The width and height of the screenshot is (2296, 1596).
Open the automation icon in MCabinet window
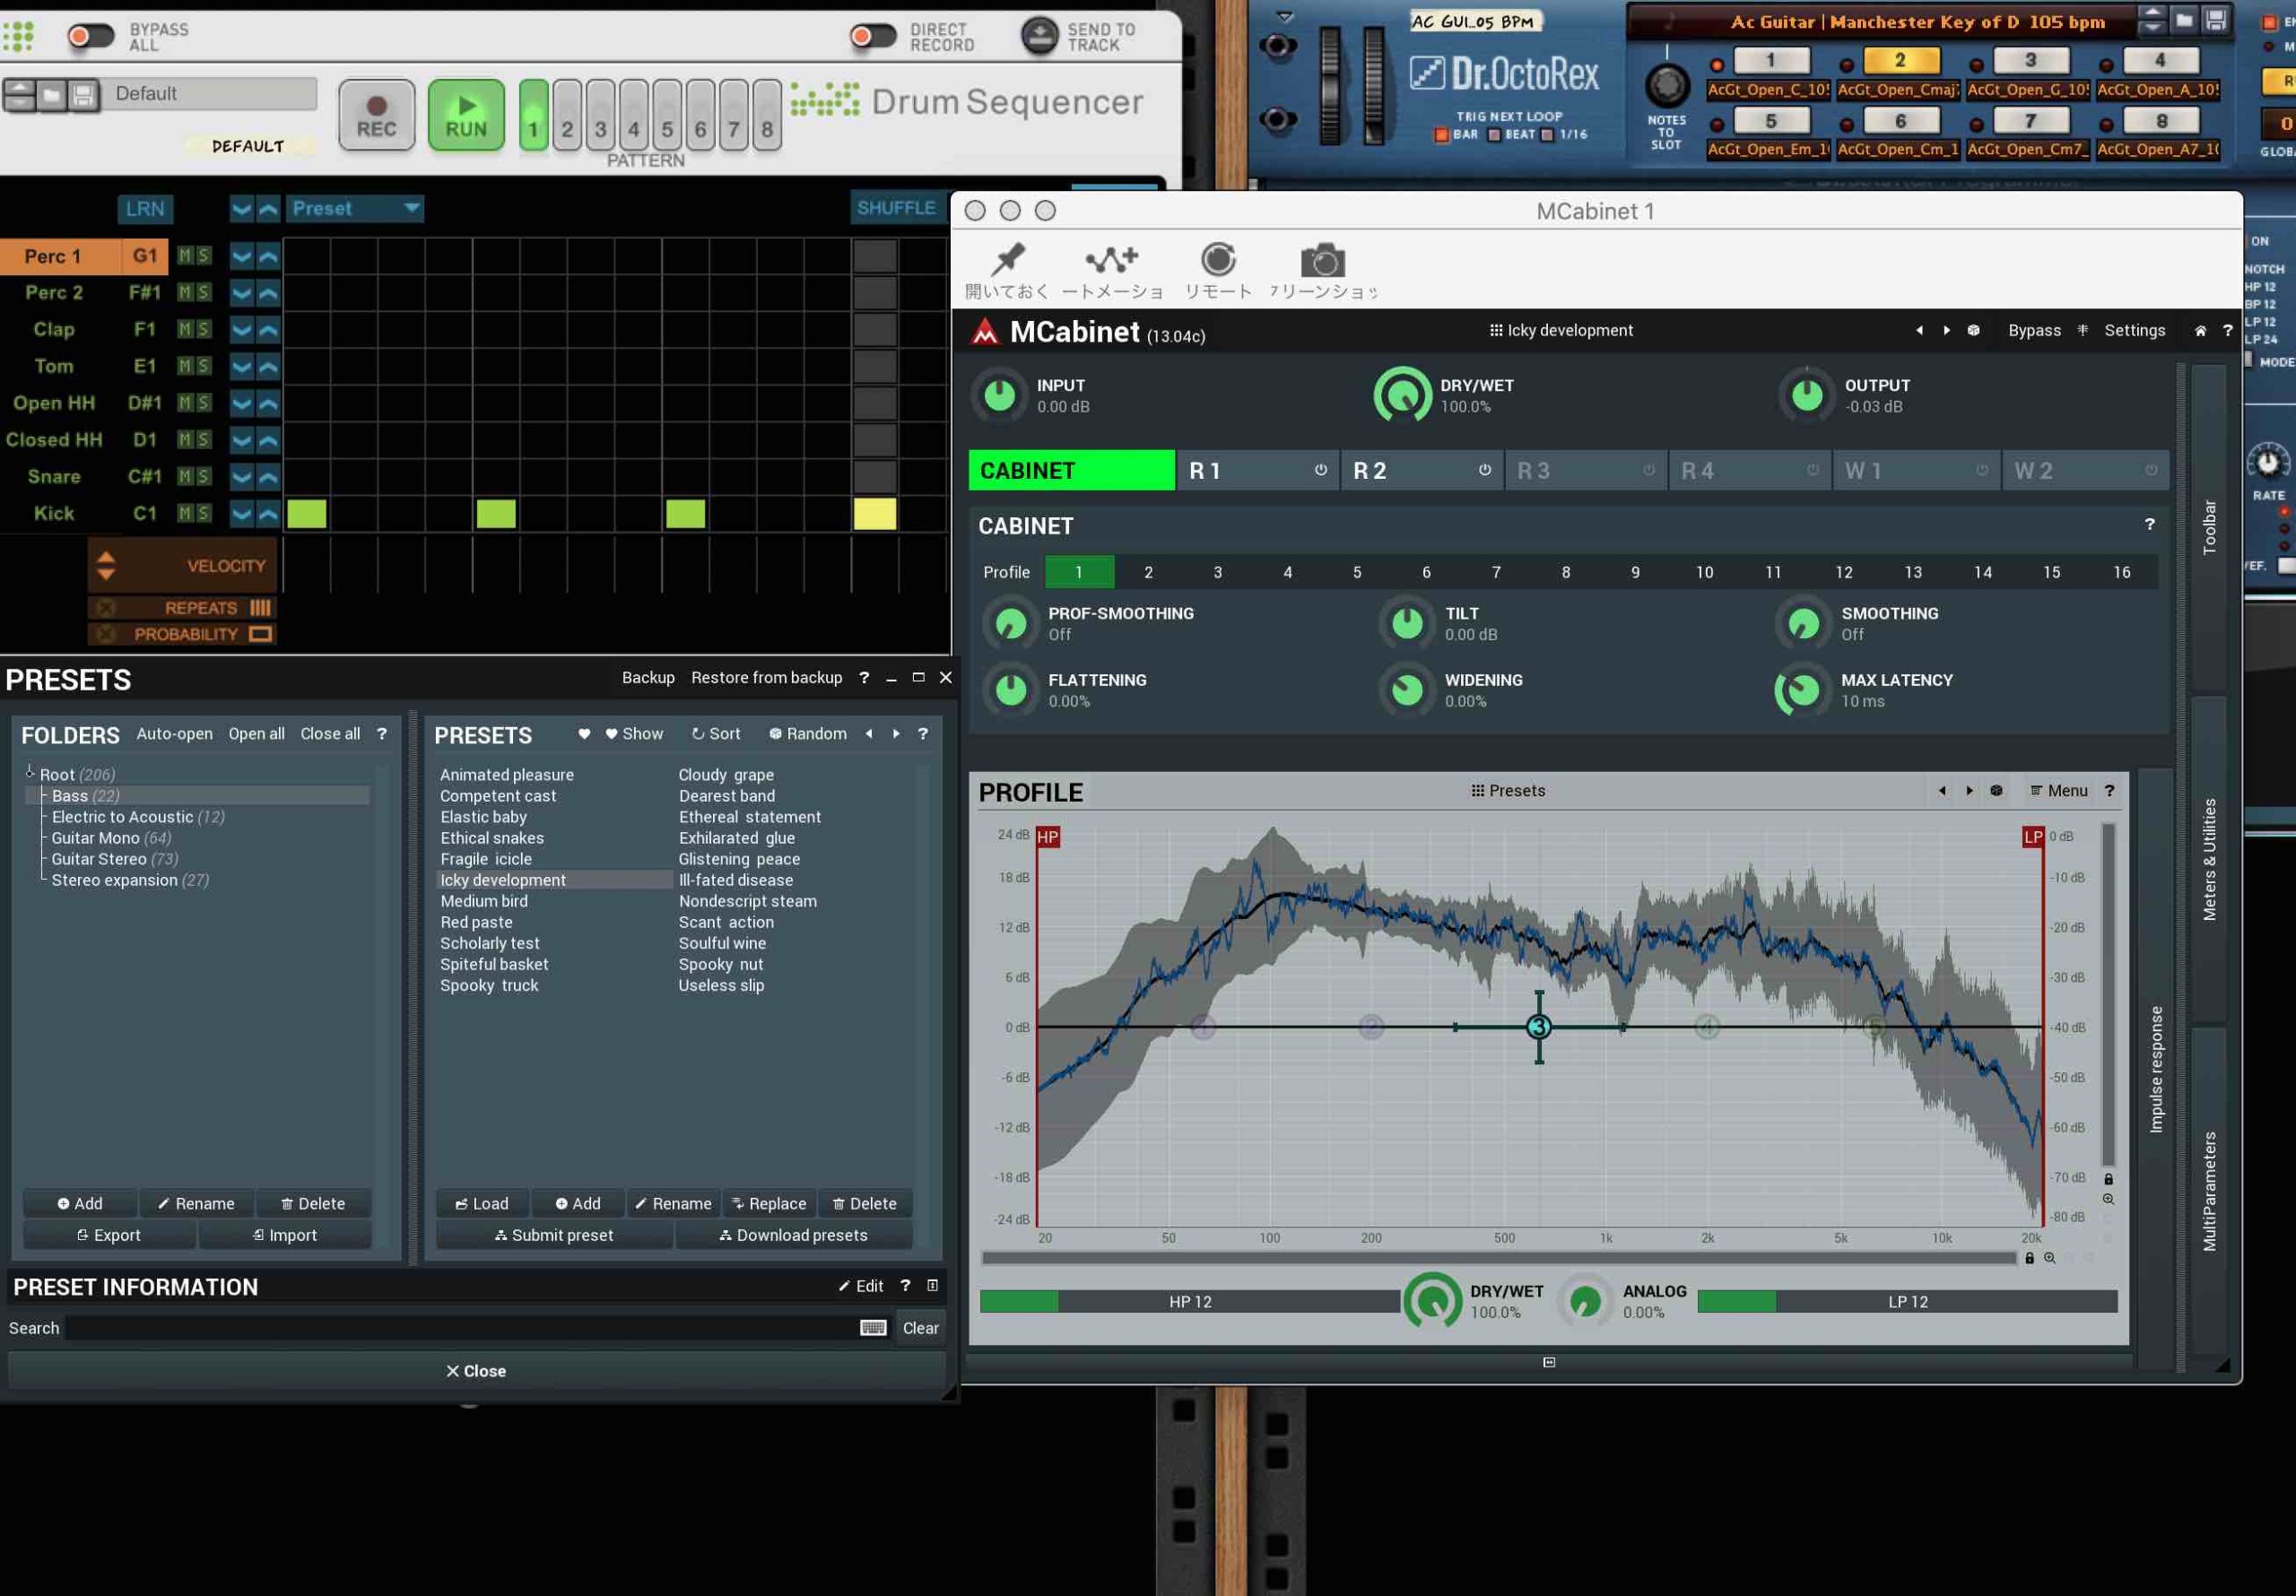coord(1112,260)
